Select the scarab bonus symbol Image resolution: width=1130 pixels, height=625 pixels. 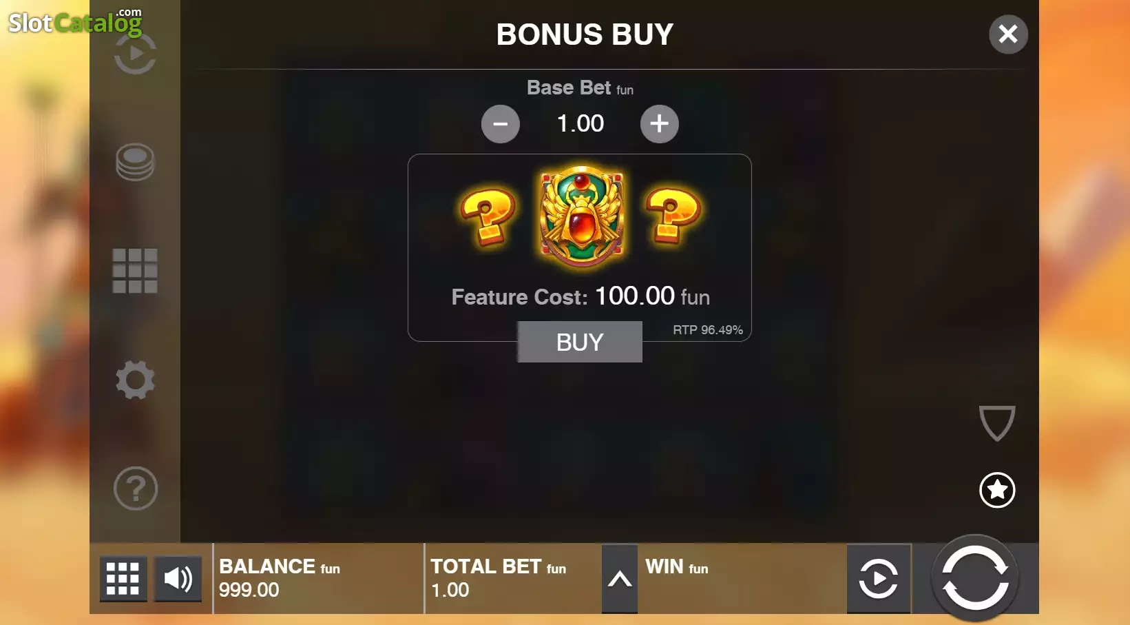[582, 217]
